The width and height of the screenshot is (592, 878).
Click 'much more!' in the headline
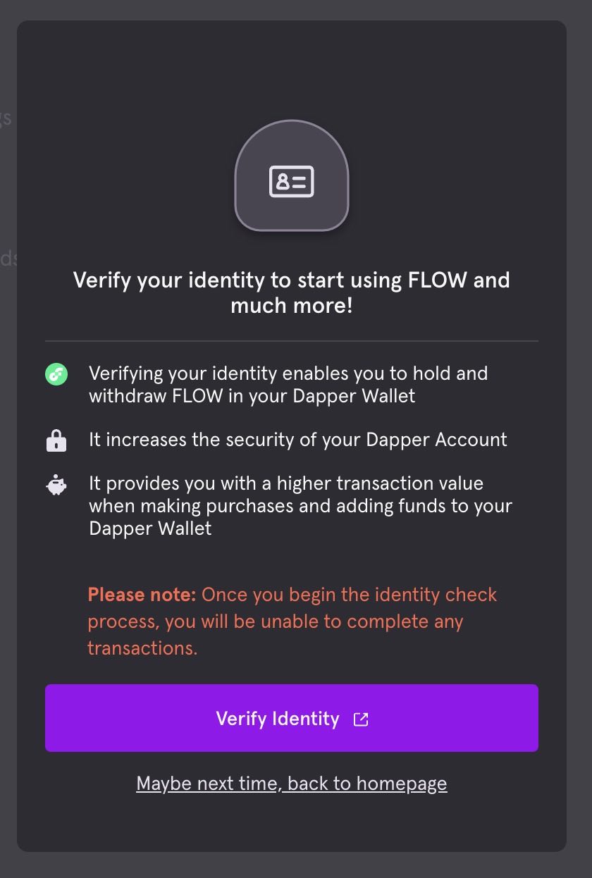291,307
